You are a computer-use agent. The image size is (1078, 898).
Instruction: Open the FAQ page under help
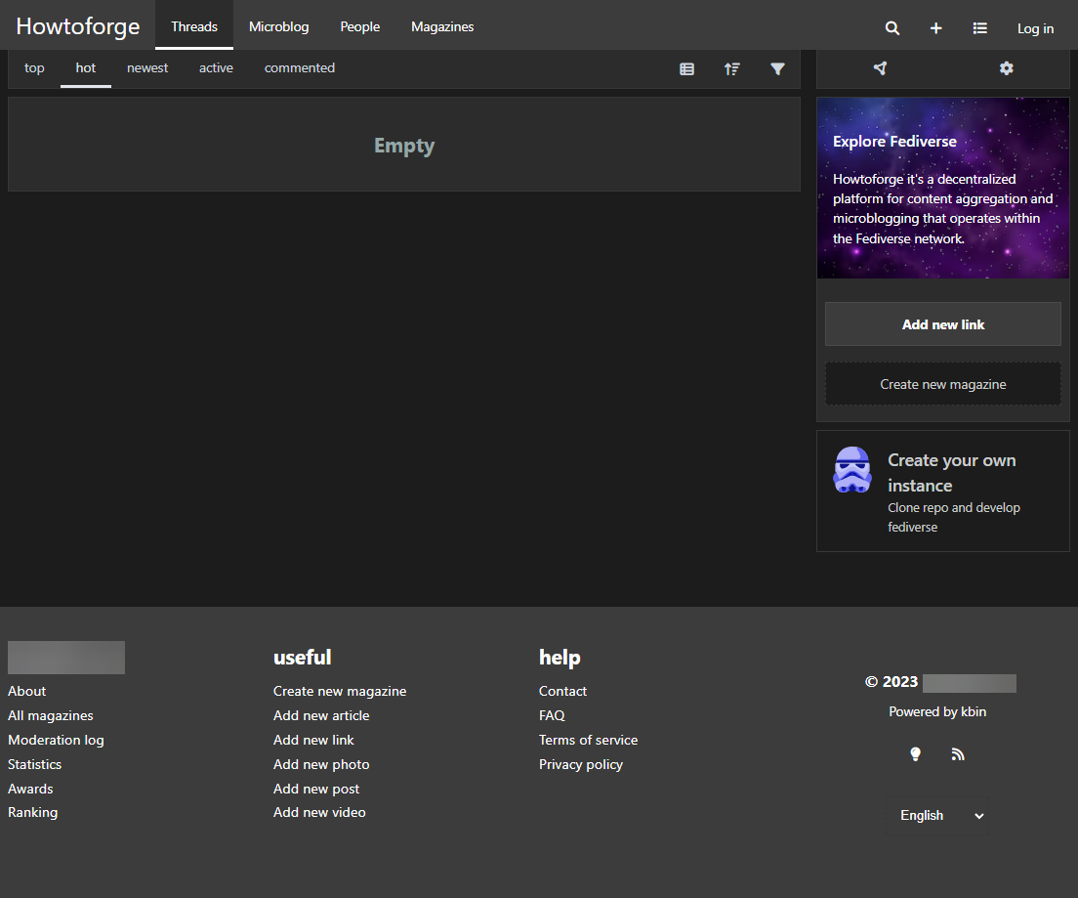pyautogui.click(x=552, y=715)
